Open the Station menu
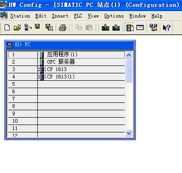182x173 pixels. coord(20,16)
